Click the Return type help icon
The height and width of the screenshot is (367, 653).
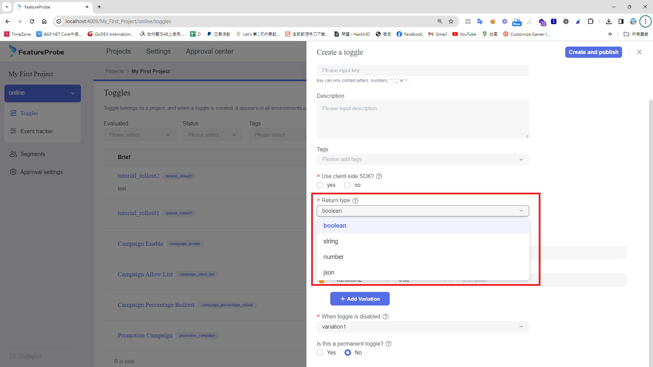(x=355, y=200)
